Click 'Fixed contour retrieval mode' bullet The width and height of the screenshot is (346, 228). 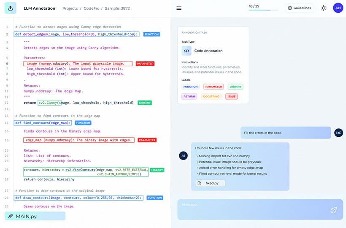233,174
